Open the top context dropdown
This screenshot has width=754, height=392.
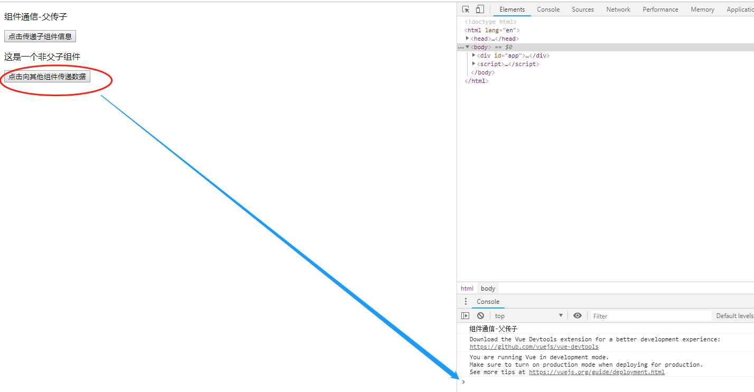tap(528, 316)
